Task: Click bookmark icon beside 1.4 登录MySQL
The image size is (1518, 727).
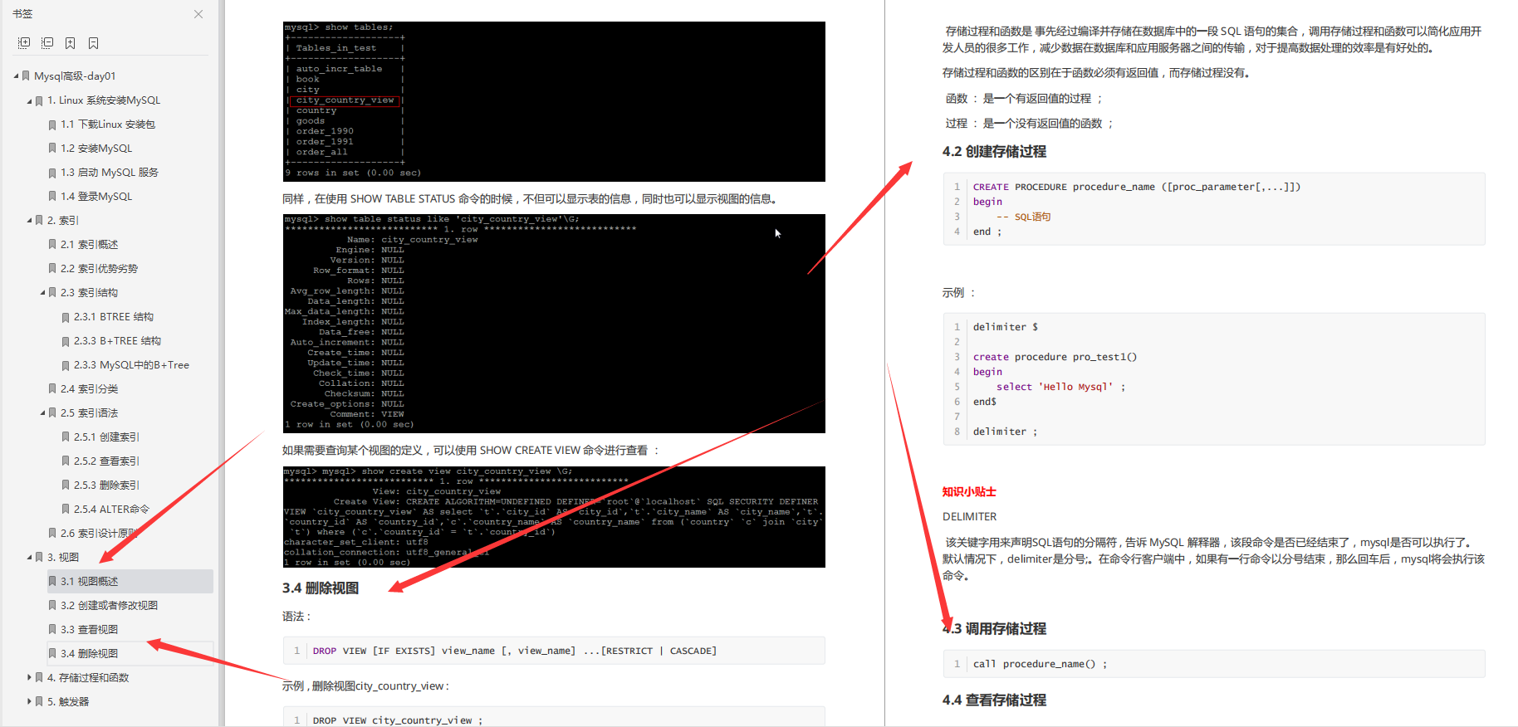Action: point(52,197)
